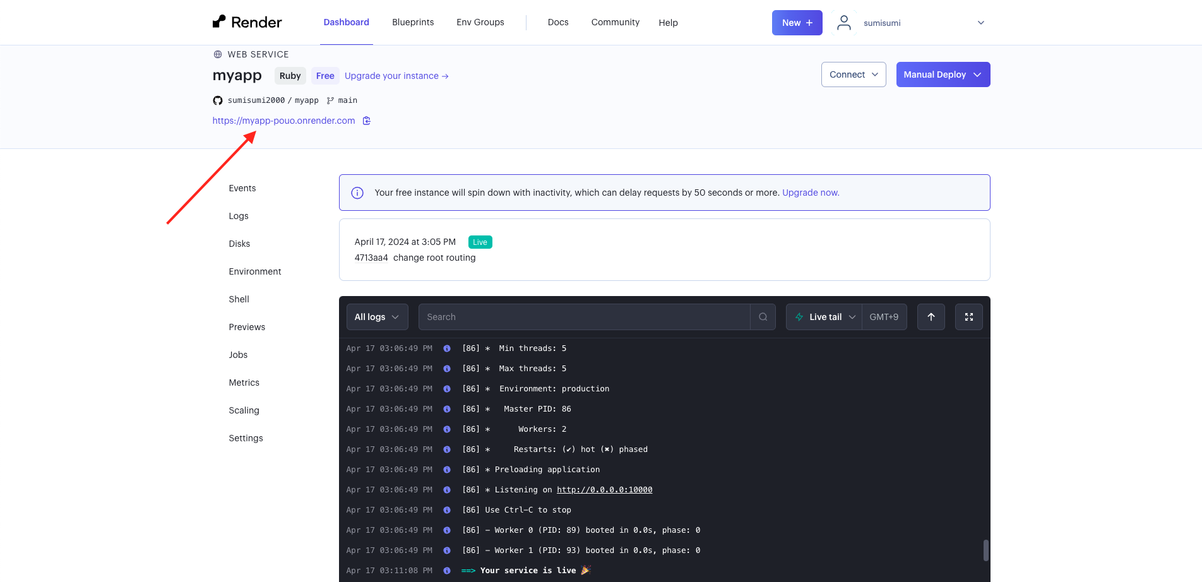Open the Connect dropdown

tap(854, 74)
